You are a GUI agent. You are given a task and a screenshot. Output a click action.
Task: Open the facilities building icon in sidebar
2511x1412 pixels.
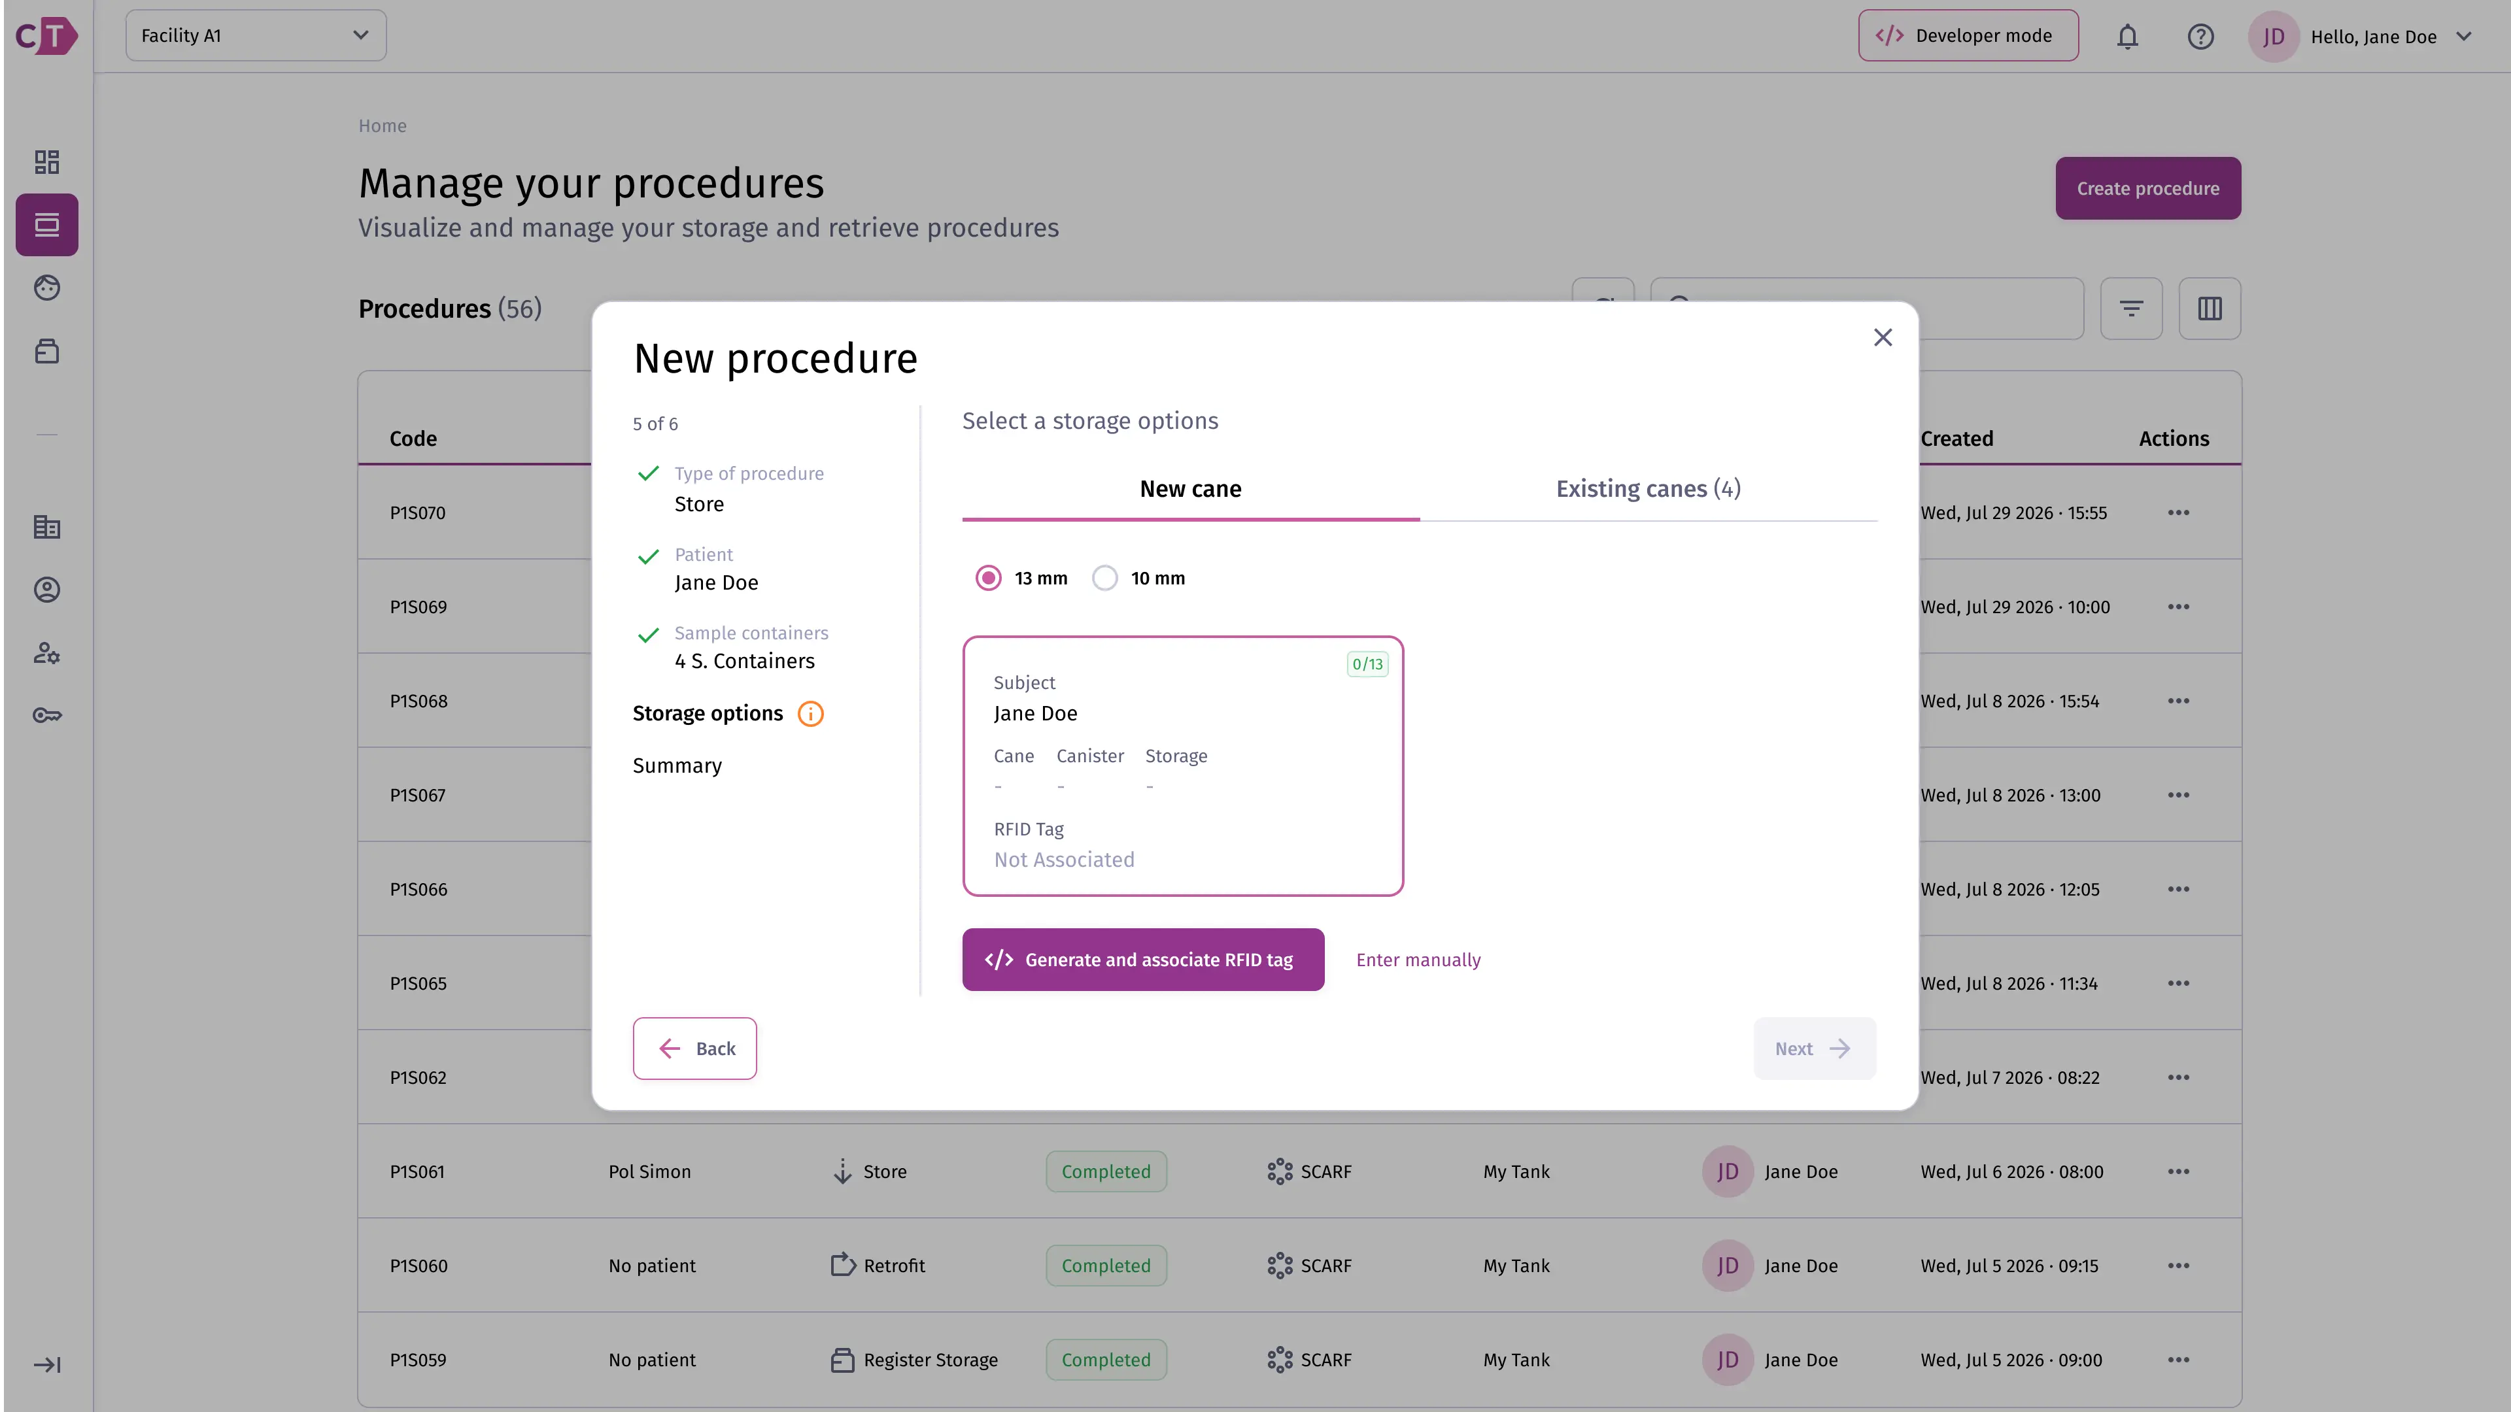pyautogui.click(x=47, y=527)
